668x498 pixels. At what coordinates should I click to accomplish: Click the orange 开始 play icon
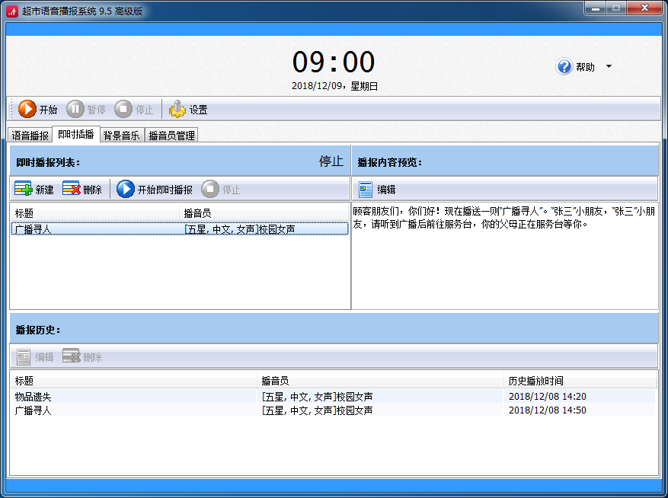click(27, 109)
